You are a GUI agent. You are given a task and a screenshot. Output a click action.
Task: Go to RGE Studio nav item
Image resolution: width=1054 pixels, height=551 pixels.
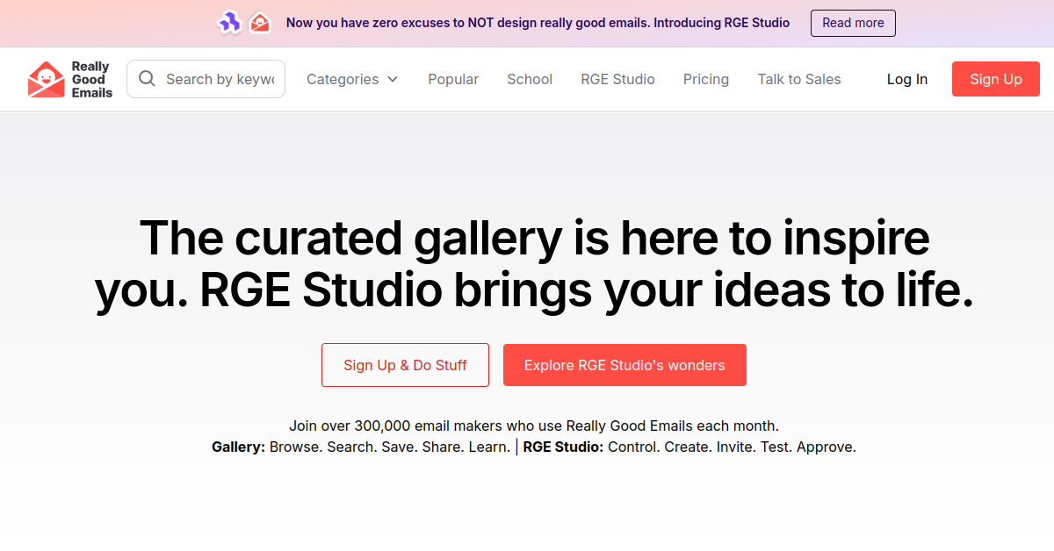(617, 79)
